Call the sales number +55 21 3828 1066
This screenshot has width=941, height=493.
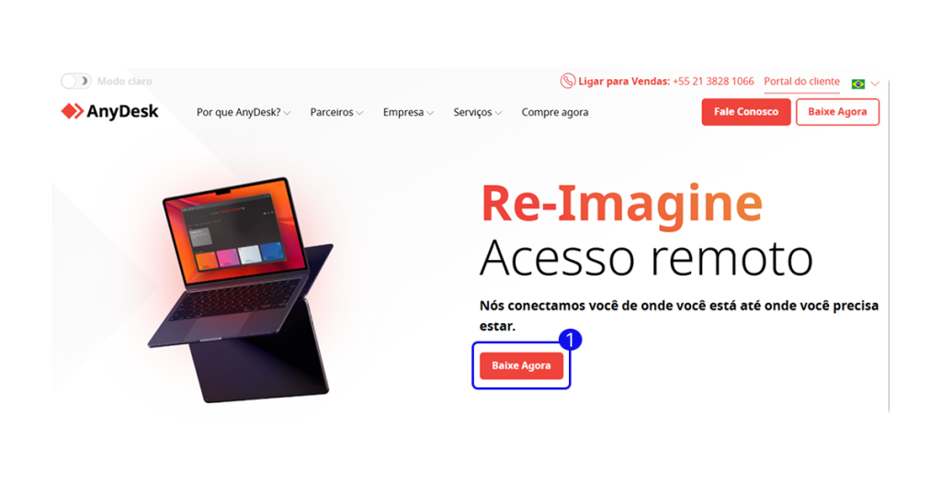click(713, 81)
